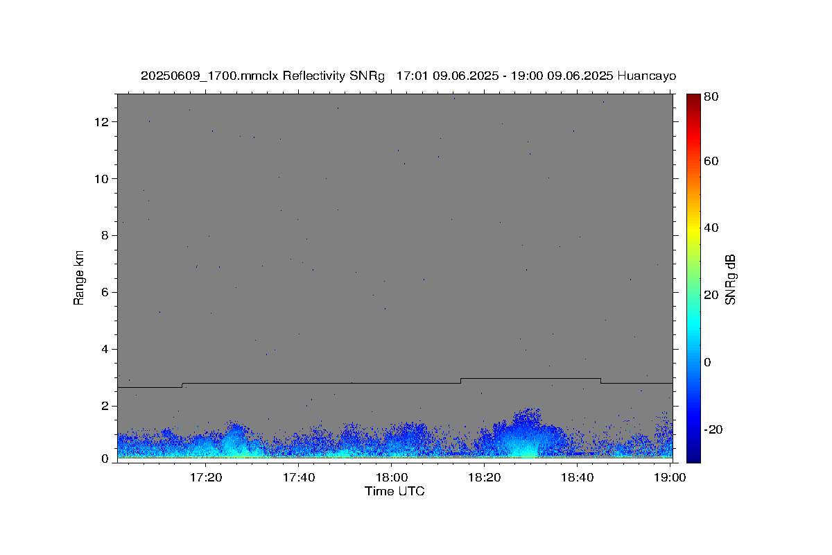The image size is (832, 555).
Task: Click the Range km axis title
Action: tap(79, 277)
